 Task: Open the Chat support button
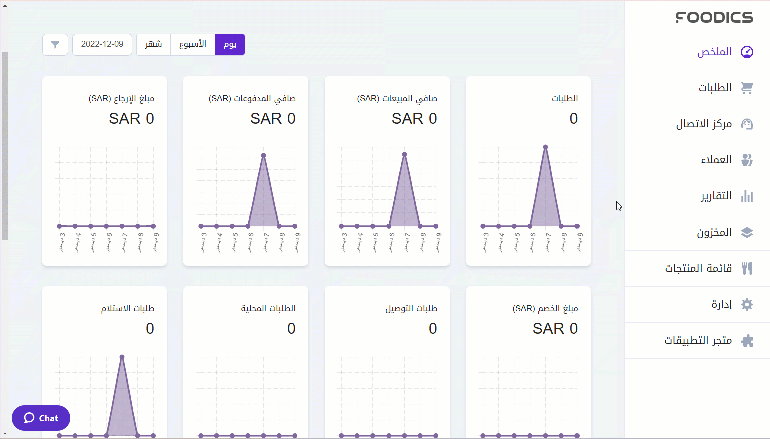click(x=41, y=418)
